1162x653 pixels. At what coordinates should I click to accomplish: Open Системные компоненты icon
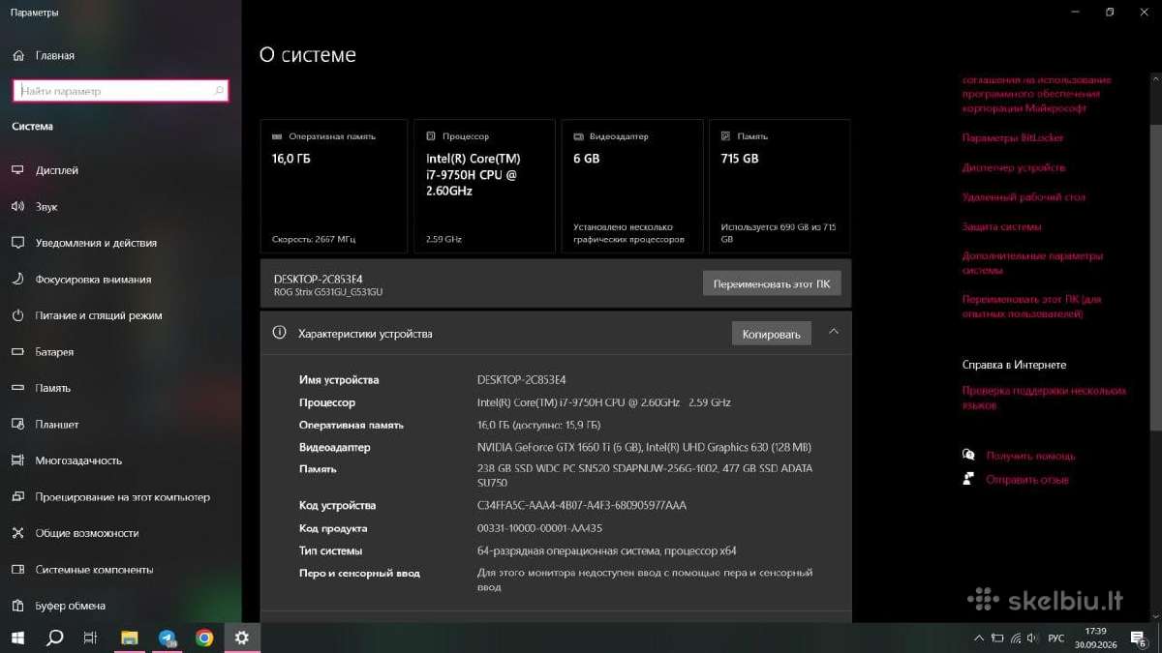[x=17, y=569]
